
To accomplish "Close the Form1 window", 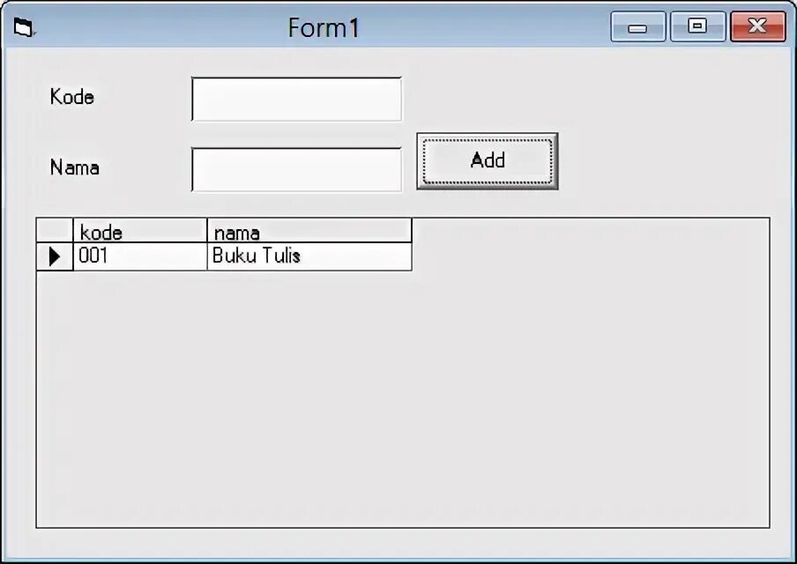I will 757,27.
